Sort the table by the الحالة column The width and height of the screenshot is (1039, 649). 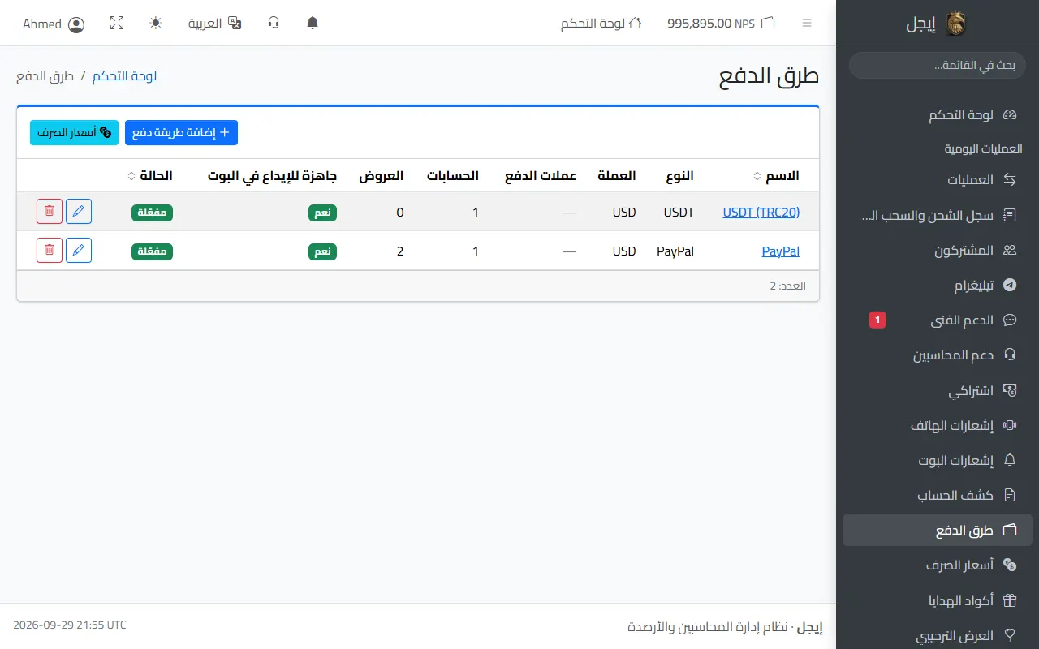point(150,176)
